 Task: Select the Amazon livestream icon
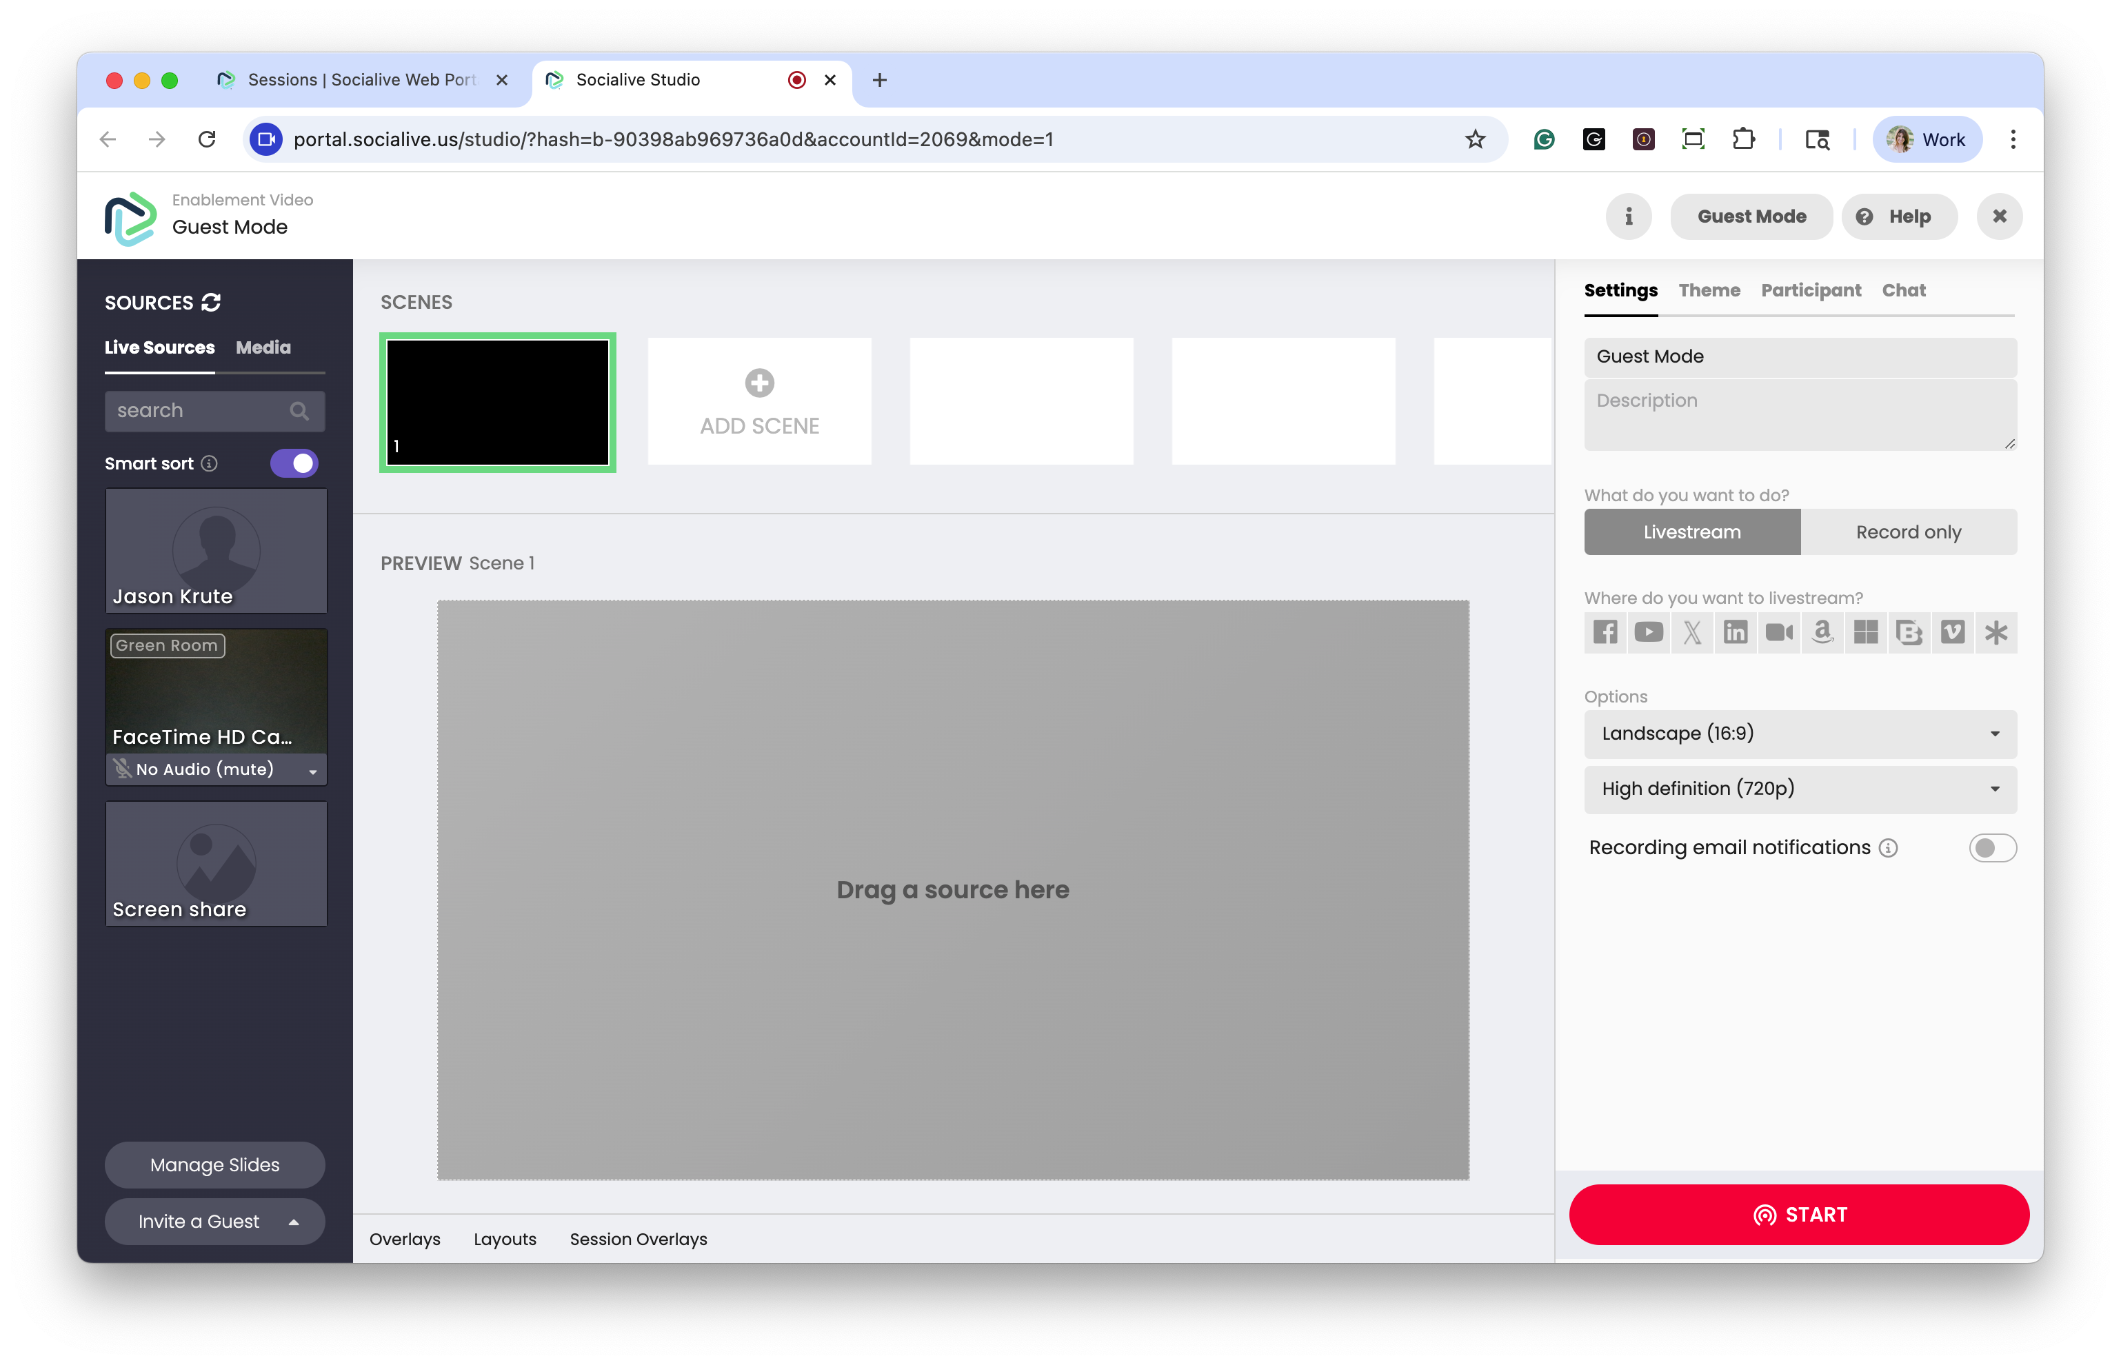coord(1822,632)
